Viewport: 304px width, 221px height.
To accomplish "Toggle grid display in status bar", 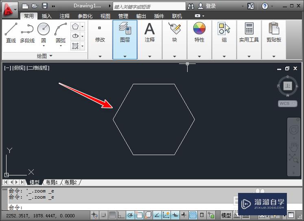I will [x=112, y=215].
